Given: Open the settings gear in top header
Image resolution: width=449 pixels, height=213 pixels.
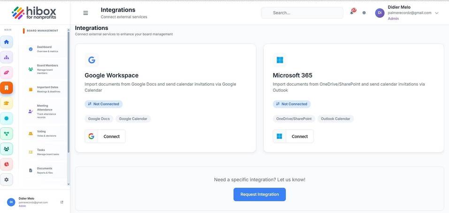Looking at the screenshot, I should click(x=364, y=13).
